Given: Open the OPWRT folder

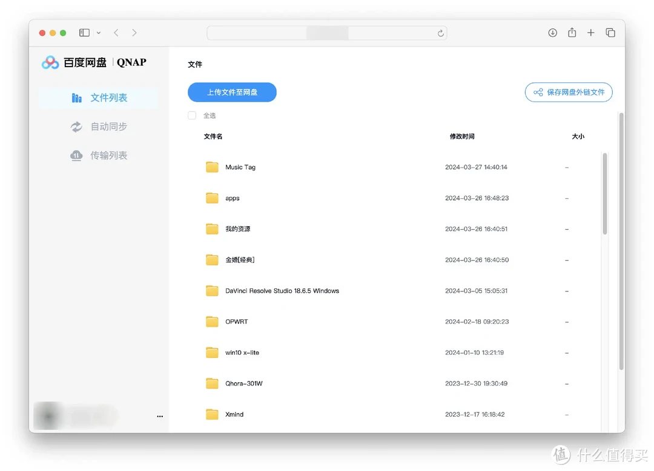Looking at the screenshot, I should point(237,321).
